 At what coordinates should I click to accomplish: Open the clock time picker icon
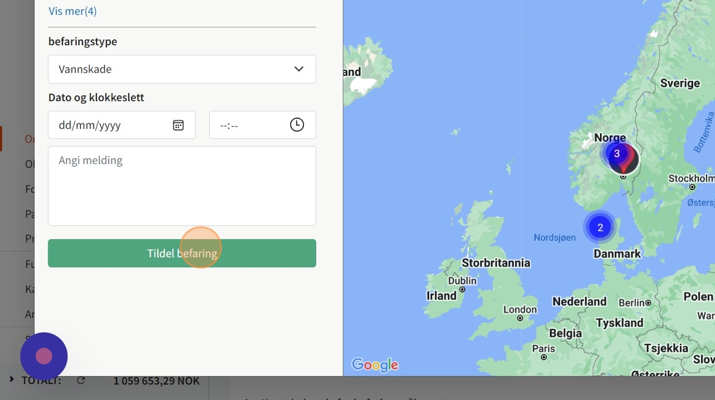click(x=297, y=125)
